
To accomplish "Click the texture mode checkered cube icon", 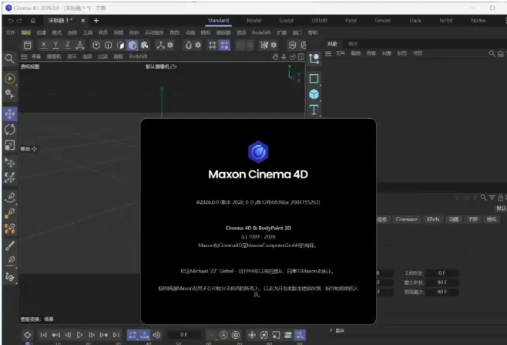I will click(x=145, y=45).
